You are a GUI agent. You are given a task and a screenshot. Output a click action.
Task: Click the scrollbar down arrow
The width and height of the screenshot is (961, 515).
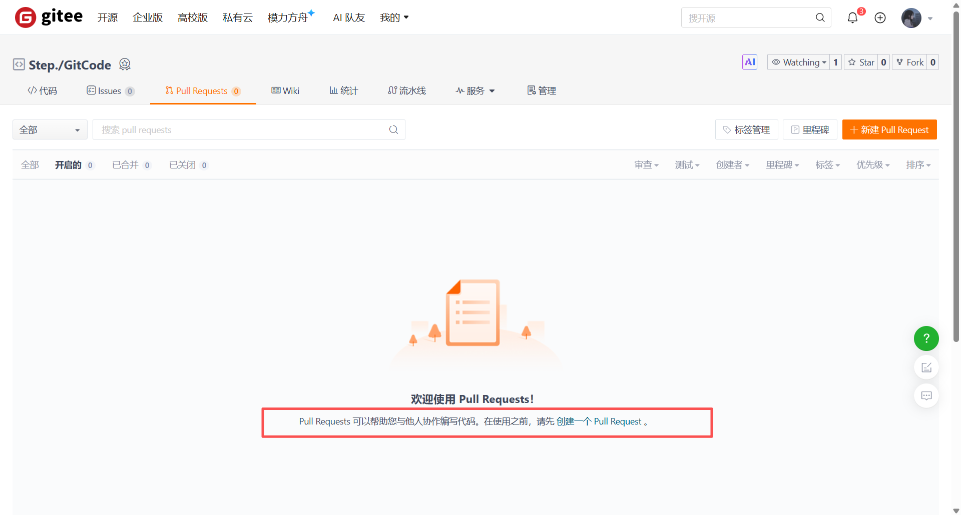click(956, 510)
